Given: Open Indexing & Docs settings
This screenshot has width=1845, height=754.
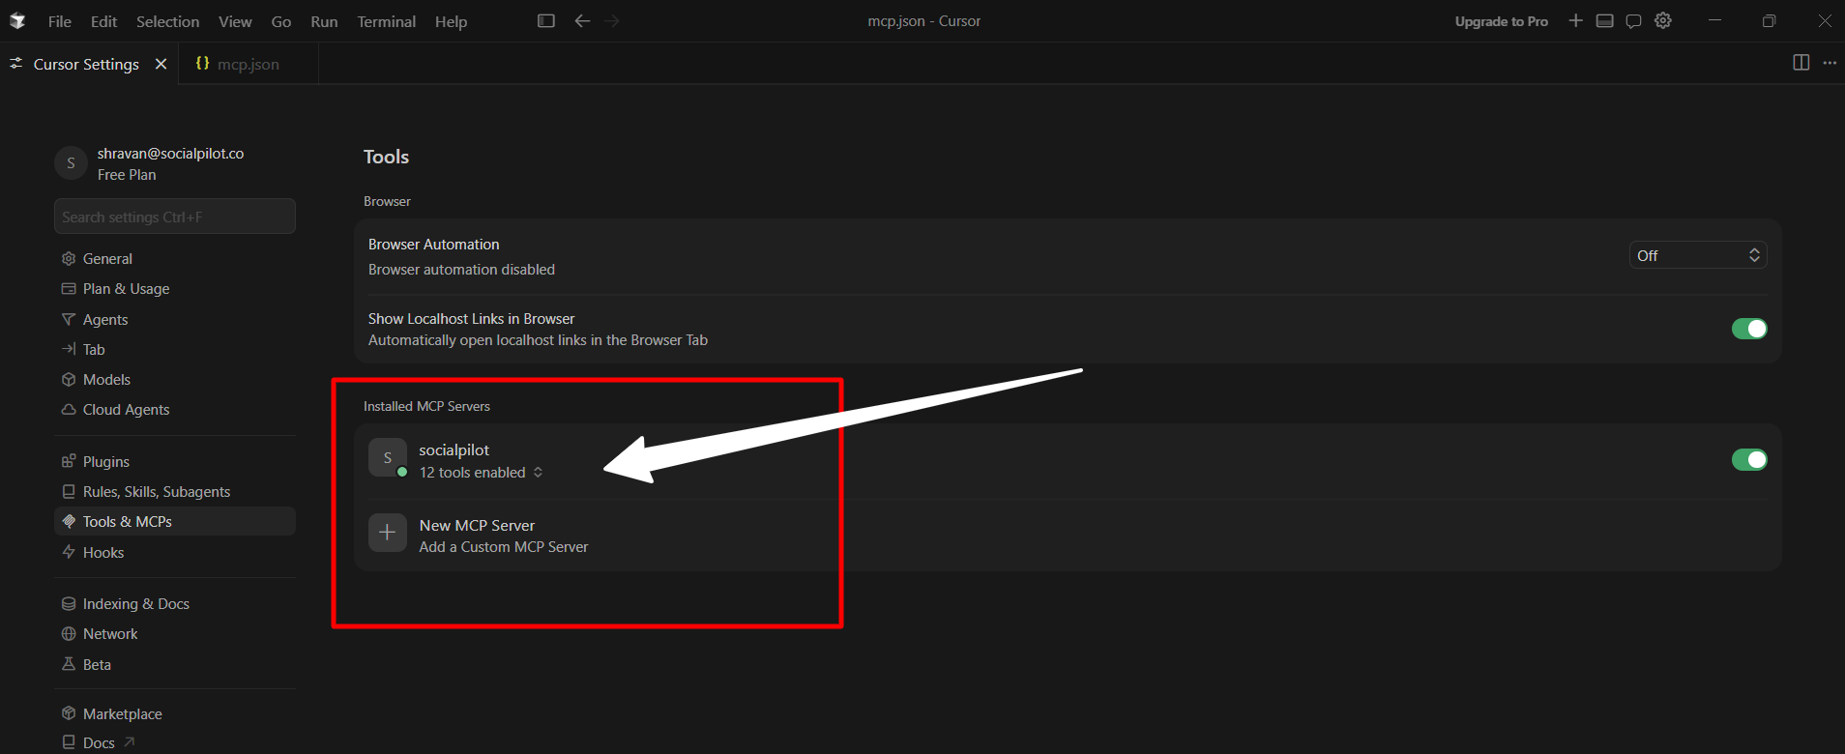Looking at the screenshot, I should (x=175, y=603).
